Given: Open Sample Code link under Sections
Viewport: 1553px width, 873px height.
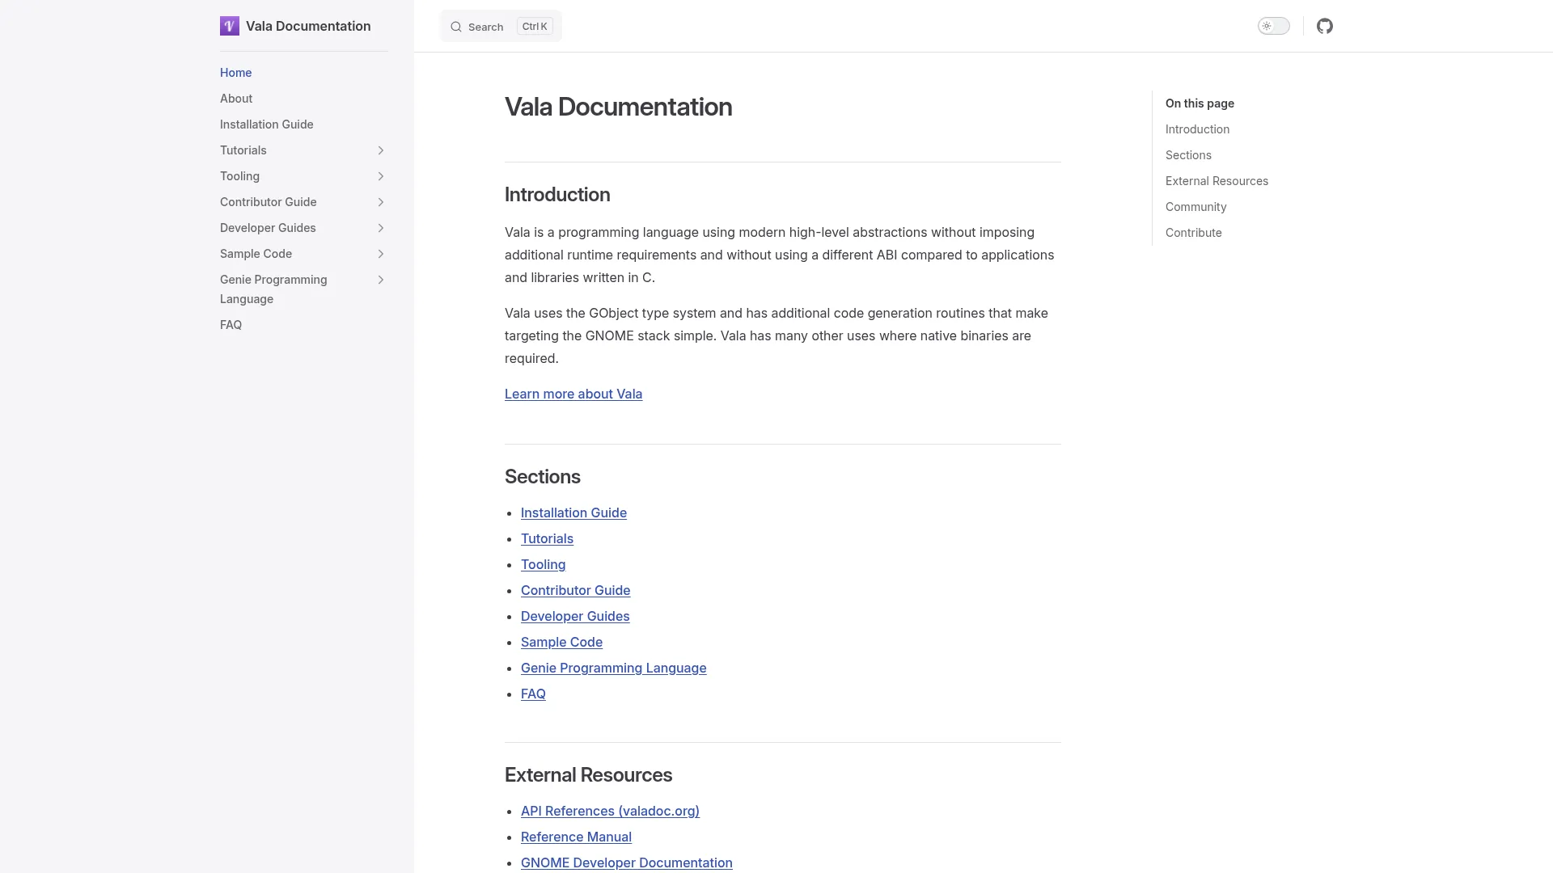Looking at the screenshot, I should point(561,642).
